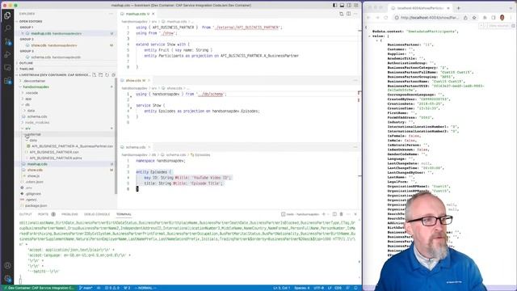This screenshot has width=517, height=291.
Task: Click main branch in status bar
Action: pos(86,288)
